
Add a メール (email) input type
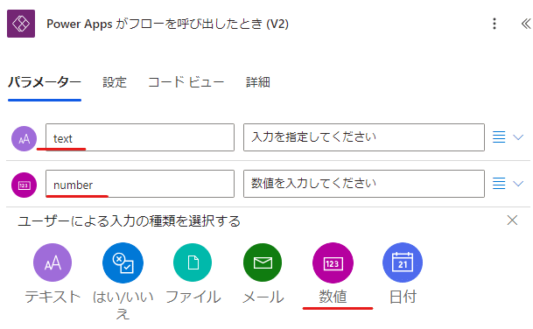point(263,274)
